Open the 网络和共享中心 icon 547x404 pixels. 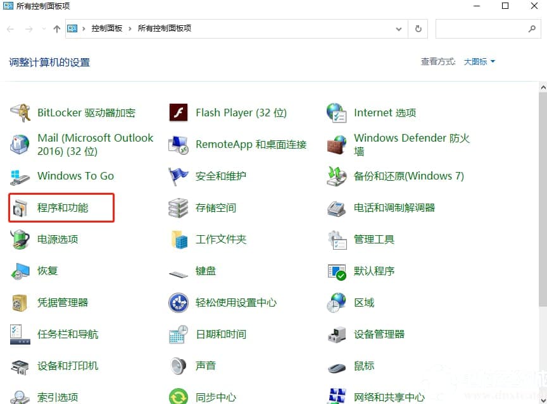coord(337,396)
